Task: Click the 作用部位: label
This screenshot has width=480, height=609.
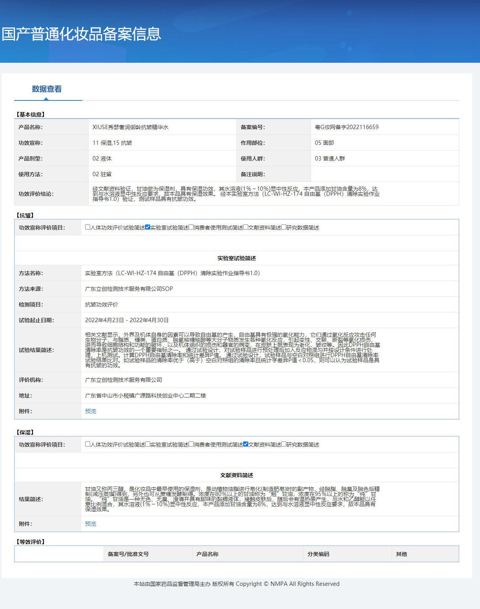Action: point(253,143)
